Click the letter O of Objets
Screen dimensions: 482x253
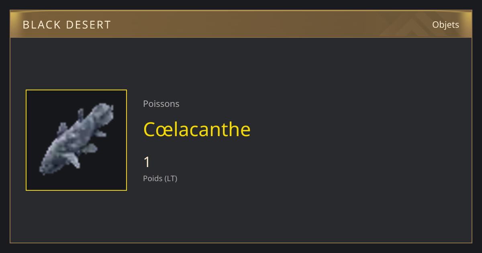pyautogui.click(x=435, y=25)
